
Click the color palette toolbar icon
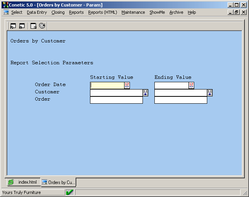(x=42, y=26)
